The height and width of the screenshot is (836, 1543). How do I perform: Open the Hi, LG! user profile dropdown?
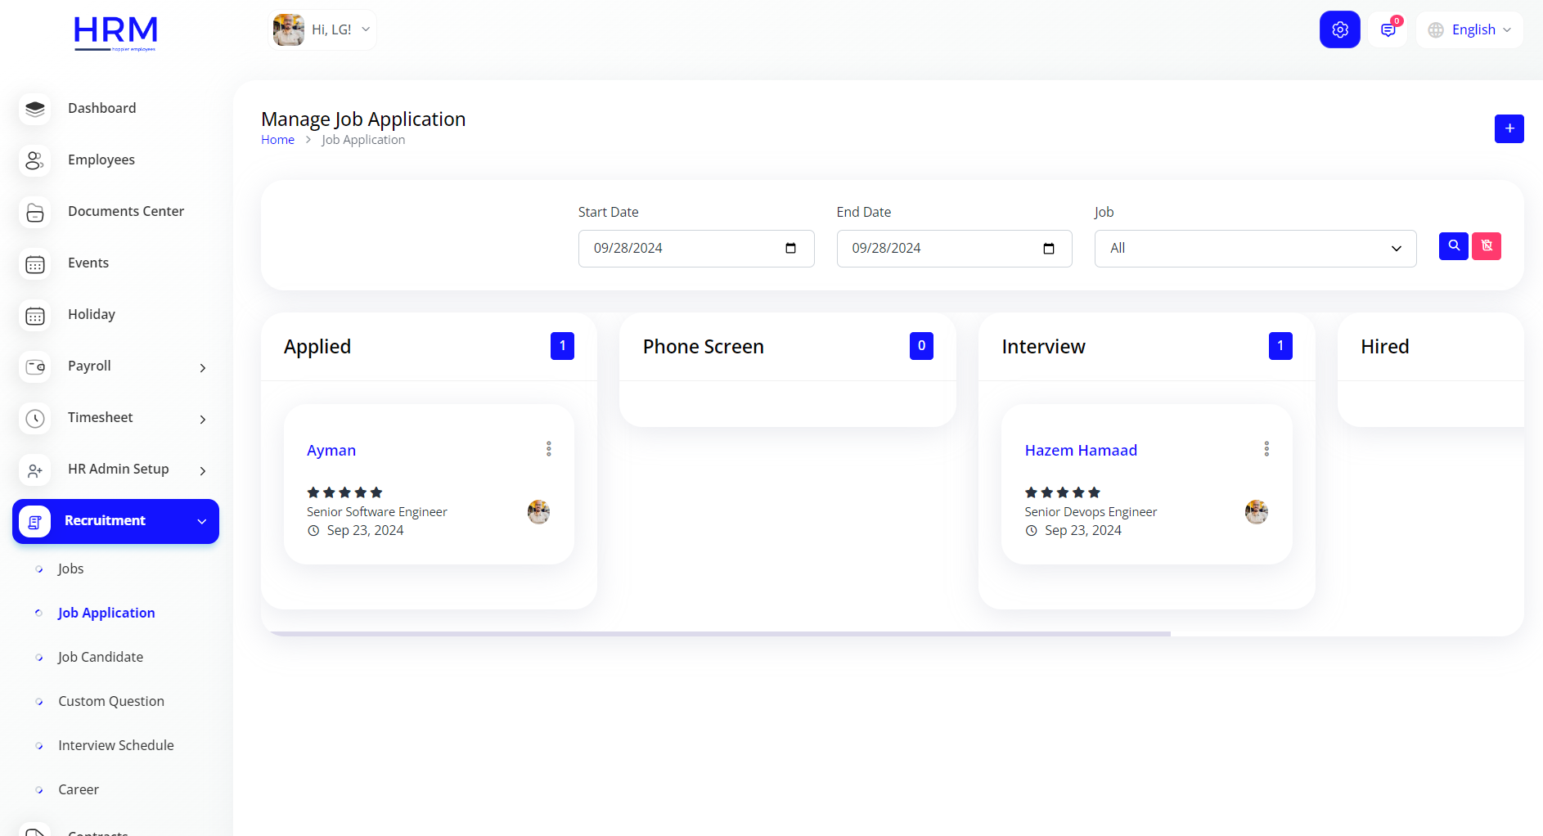(322, 30)
